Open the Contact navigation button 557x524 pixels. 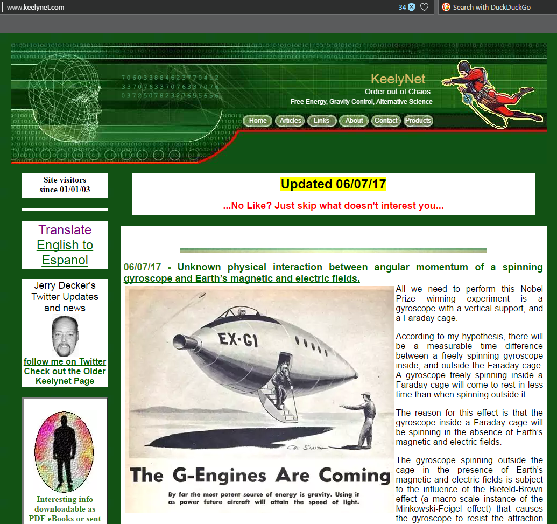click(386, 121)
